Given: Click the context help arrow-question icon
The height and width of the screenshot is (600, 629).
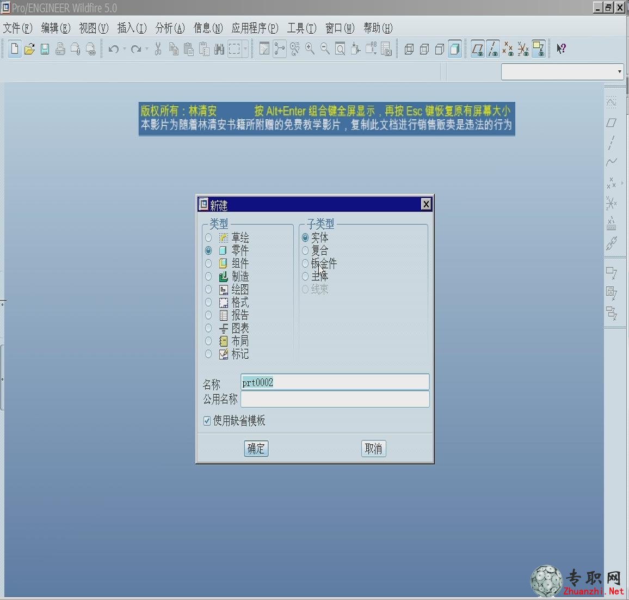Looking at the screenshot, I should pos(561,49).
